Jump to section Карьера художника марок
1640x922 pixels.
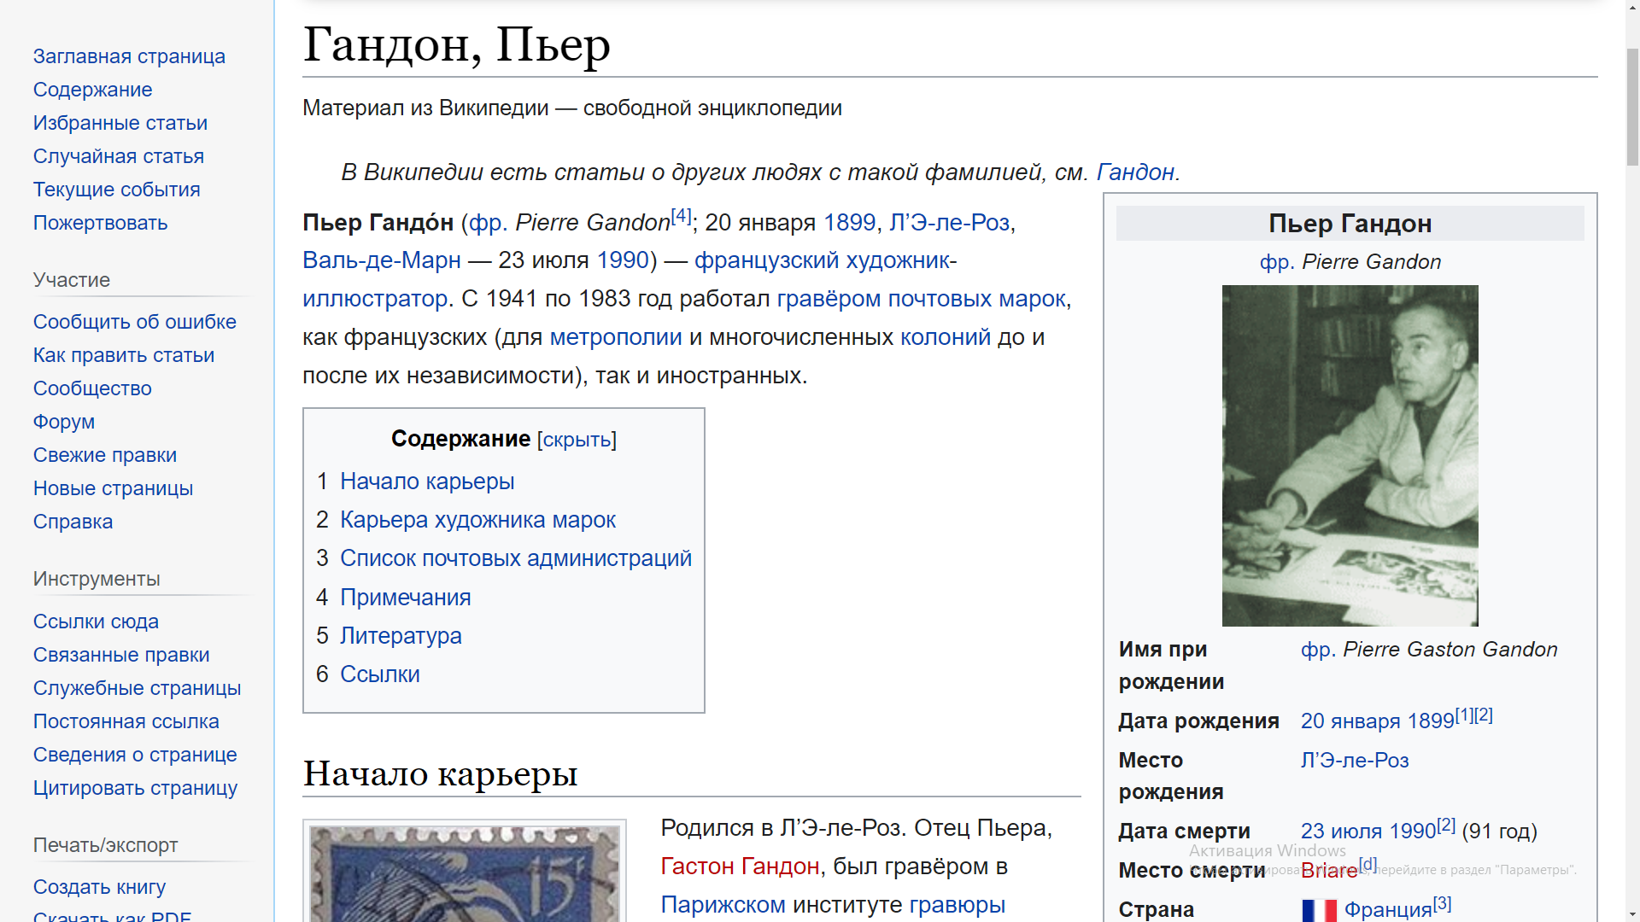(477, 520)
